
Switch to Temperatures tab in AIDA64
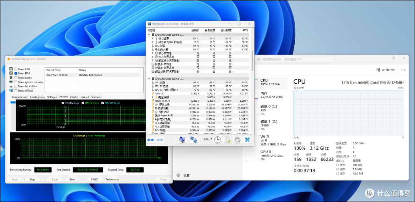point(19,97)
